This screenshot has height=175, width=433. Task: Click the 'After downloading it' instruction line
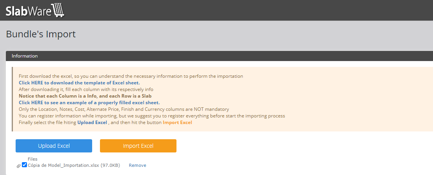pyautogui.click(x=86, y=89)
